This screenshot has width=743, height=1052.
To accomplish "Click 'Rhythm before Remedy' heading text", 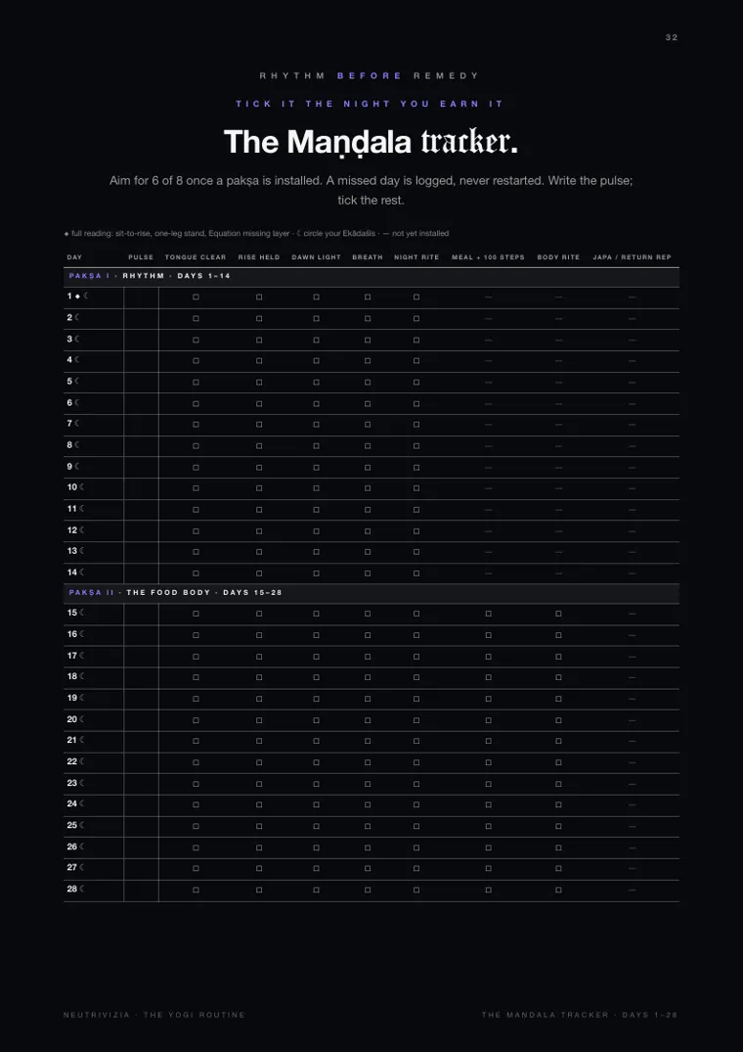I will point(370,75).
